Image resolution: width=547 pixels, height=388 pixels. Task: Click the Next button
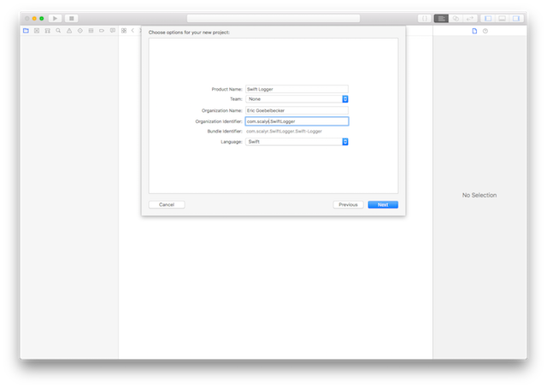[x=383, y=205]
